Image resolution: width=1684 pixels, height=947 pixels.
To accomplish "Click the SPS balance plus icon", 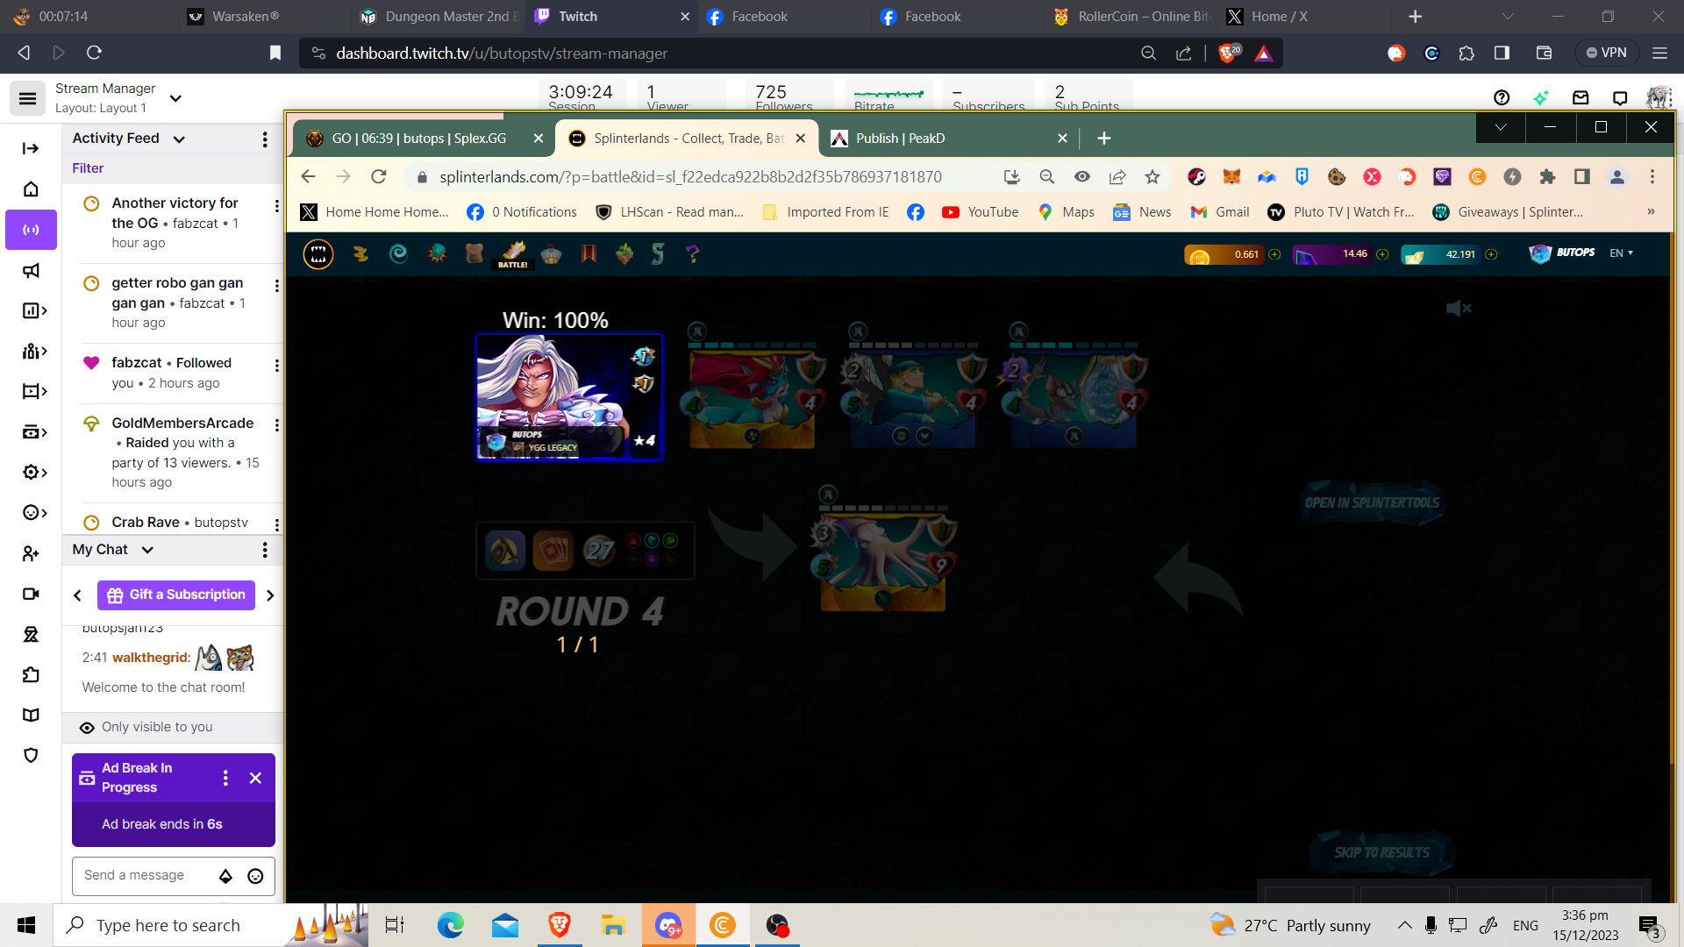I will point(1491,254).
